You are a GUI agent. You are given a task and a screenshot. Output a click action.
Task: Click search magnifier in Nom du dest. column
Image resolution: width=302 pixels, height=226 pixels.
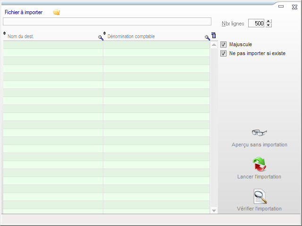(x=101, y=37)
